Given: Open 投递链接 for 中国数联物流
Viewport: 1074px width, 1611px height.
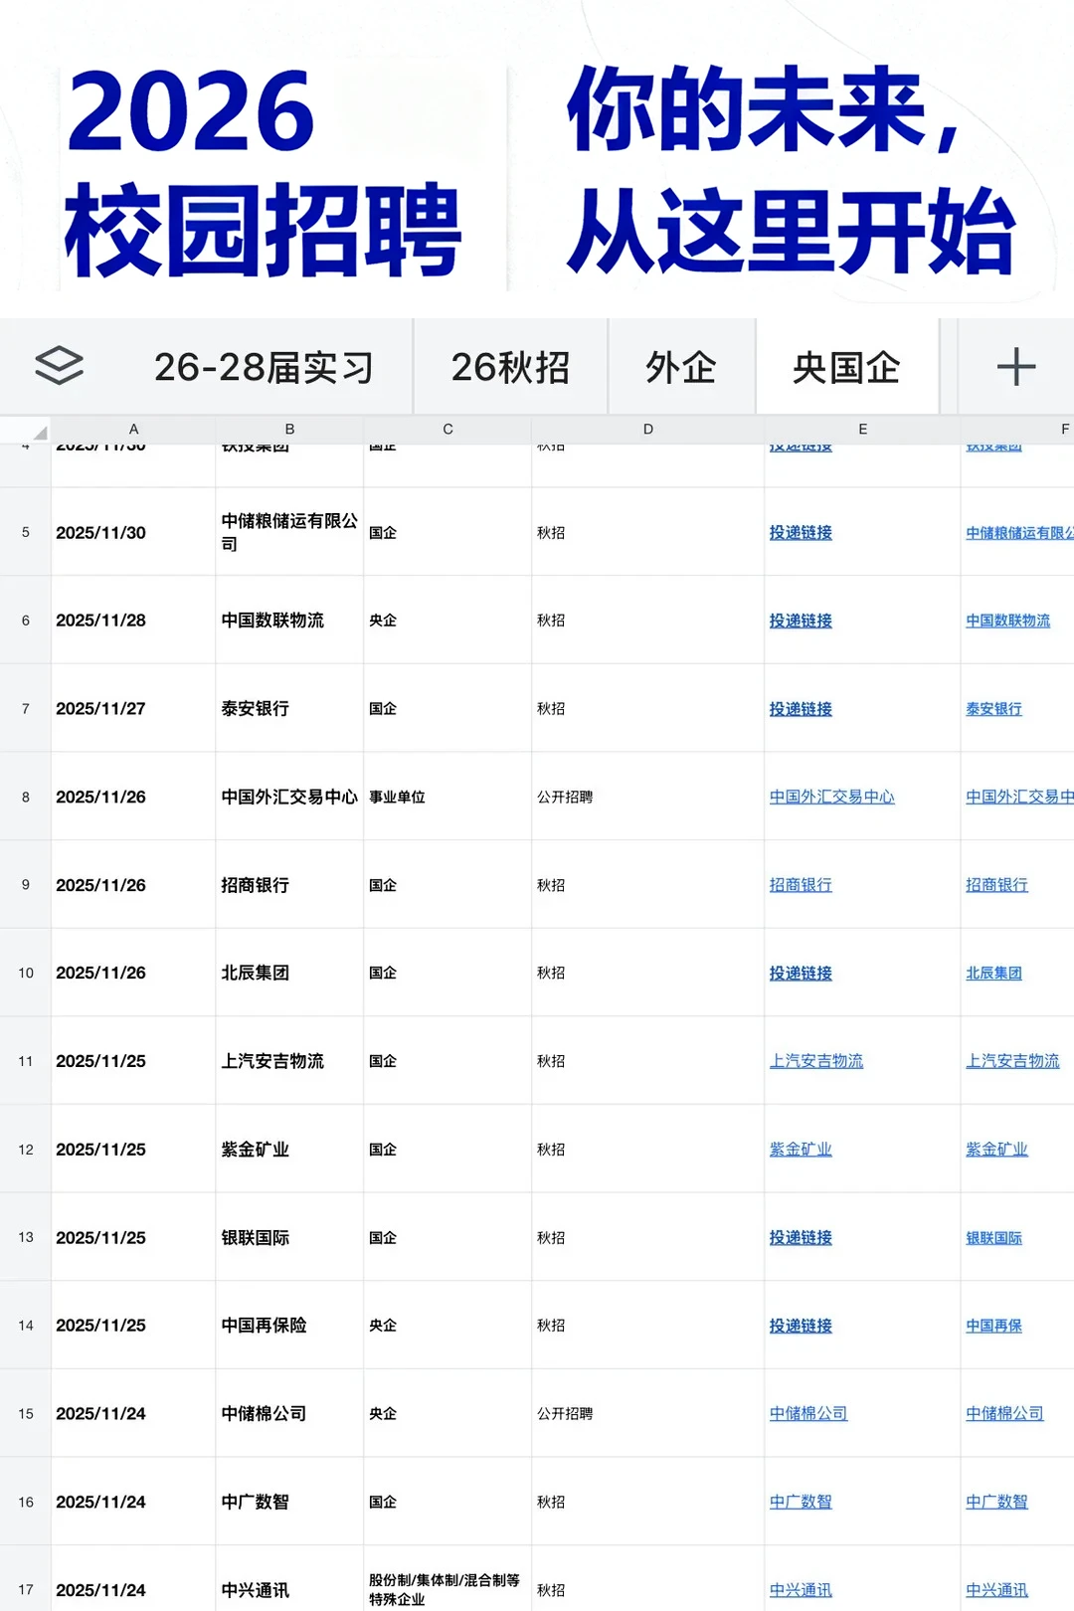Looking at the screenshot, I should (801, 621).
